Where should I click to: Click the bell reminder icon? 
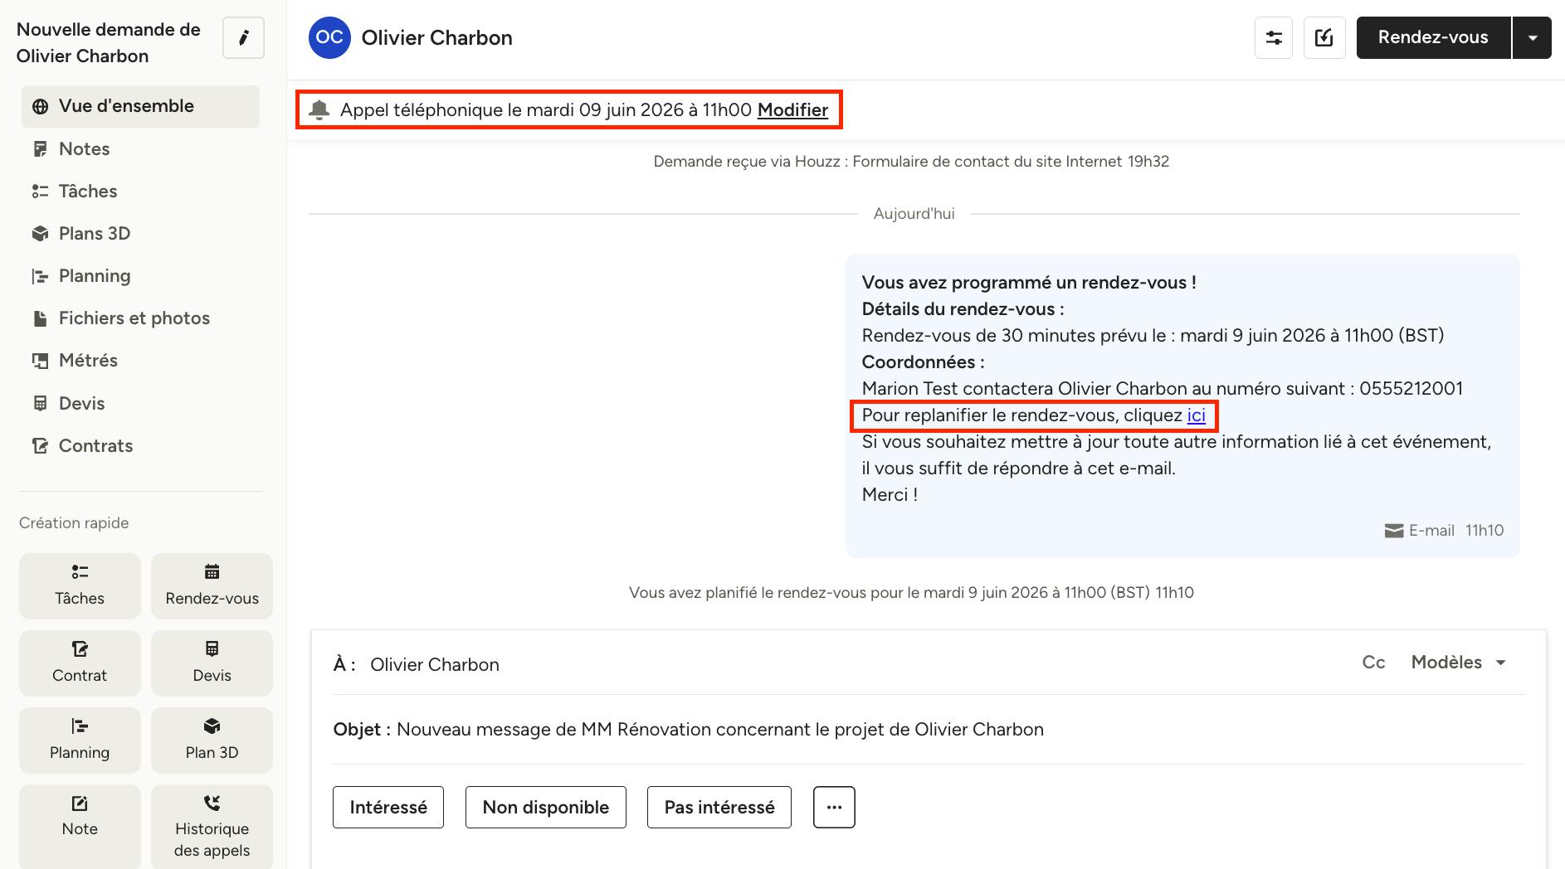pos(319,109)
